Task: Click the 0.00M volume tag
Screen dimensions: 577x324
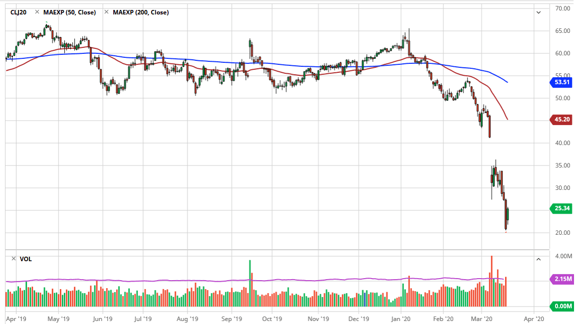Action: click(x=562, y=306)
